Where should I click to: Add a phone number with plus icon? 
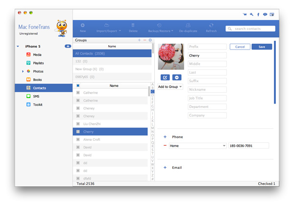click(x=165, y=137)
